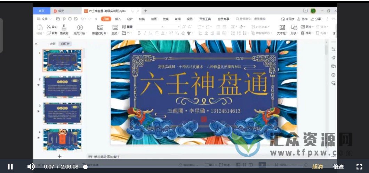
Task: Open the 排列 arrange dropdown
Action: tap(307, 33)
